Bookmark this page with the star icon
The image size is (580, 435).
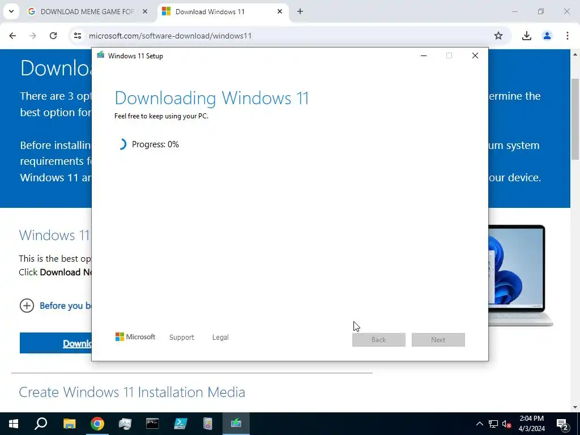498,36
